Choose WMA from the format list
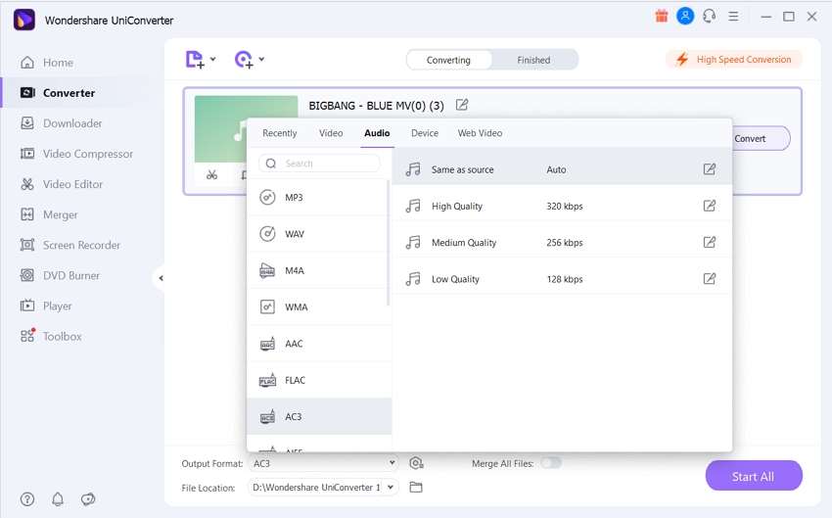Image resolution: width=832 pixels, height=518 pixels. (x=318, y=306)
